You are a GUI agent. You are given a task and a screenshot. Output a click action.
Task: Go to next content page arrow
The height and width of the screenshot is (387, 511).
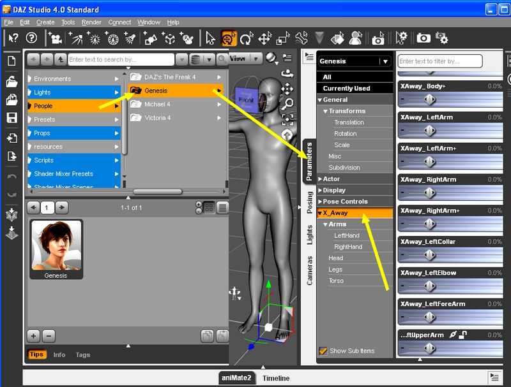pyautogui.click(x=62, y=207)
